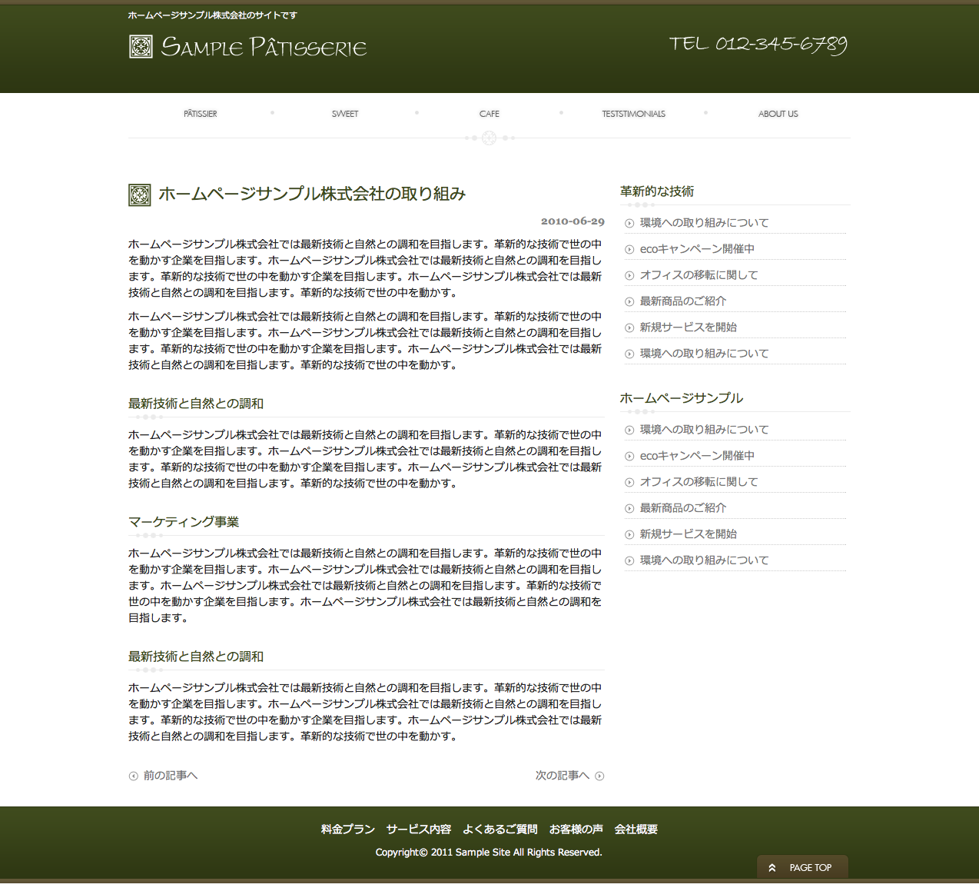Go to previous article via 前の記事へ

[171, 776]
